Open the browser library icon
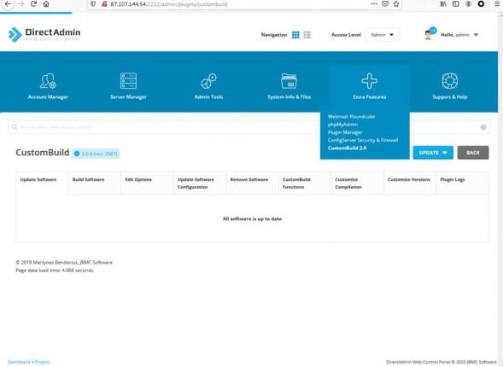This screenshot has width=503, height=366. (443, 4)
